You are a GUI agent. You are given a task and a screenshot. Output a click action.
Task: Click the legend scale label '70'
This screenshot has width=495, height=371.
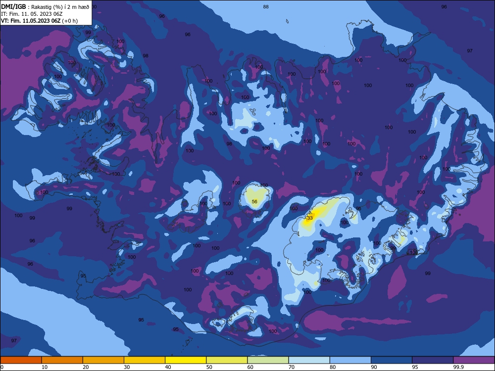point(292,367)
